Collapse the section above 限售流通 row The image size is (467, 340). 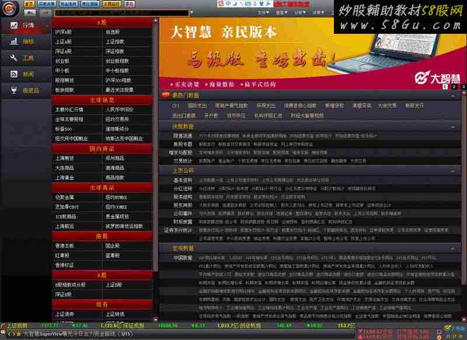[x=453, y=127]
